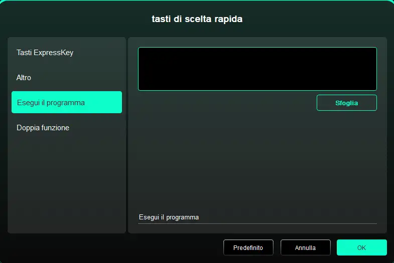Viewport: 394px width, 263px height.
Task: Click the empty area below Doppia funzione
Action: coord(67,185)
